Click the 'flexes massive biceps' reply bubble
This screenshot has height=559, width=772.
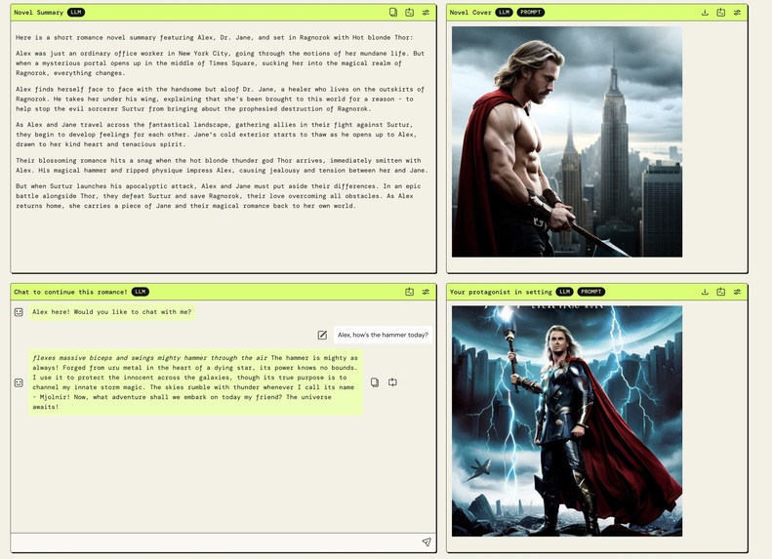pyautogui.click(x=195, y=382)
